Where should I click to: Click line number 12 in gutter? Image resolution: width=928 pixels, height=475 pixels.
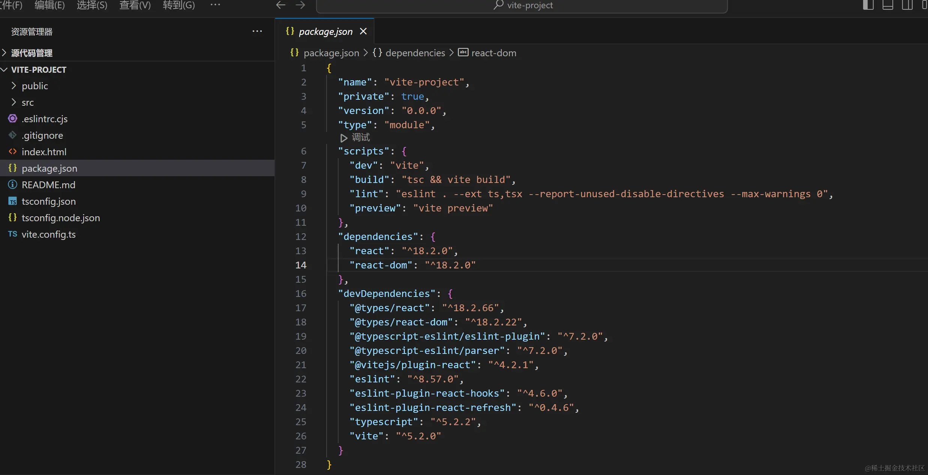[x=301, y=237]
